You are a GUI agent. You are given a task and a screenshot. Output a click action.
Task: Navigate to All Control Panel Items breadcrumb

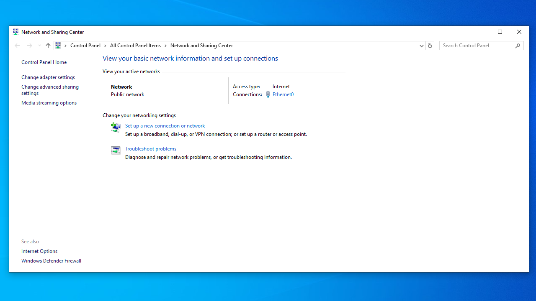pyautogui.click(x=135, y=46)
